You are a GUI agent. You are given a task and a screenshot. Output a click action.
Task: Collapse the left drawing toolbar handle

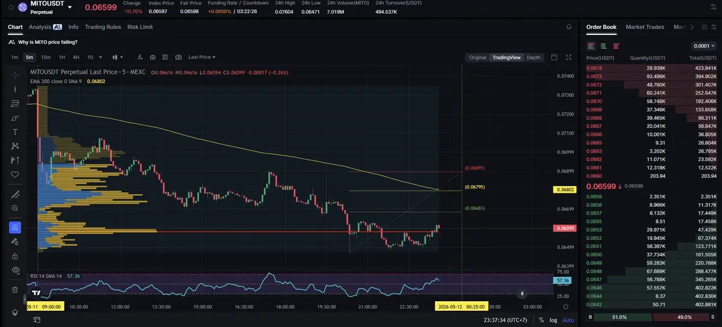[x=25, y=299]
